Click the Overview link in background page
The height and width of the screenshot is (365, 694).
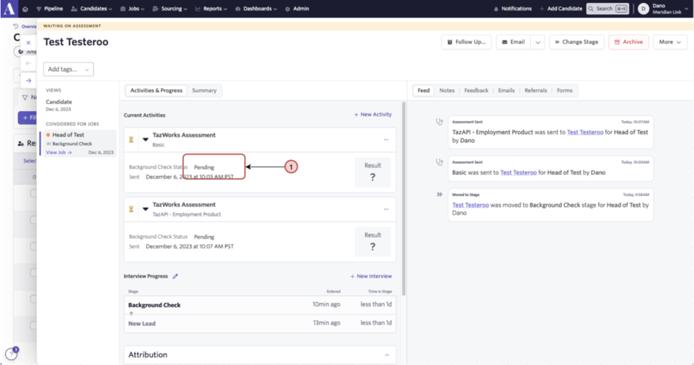[26, 26]
